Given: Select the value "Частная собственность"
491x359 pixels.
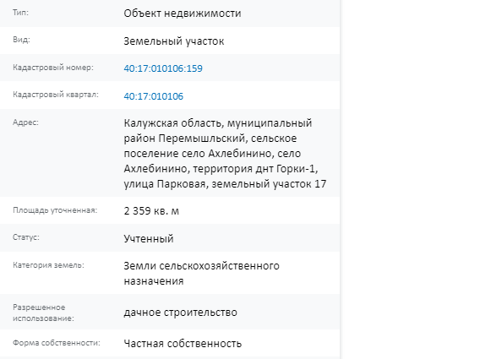Looking at the screenshot, I should [183, 343].
